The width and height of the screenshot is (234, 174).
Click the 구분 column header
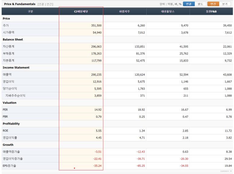pos(30,11)
